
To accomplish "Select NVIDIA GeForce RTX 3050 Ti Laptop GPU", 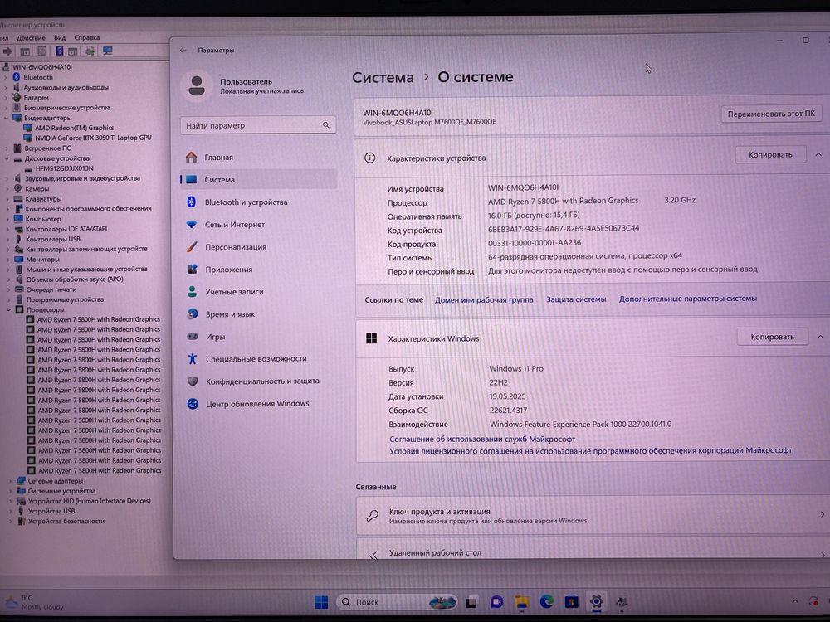I will 93,138.
